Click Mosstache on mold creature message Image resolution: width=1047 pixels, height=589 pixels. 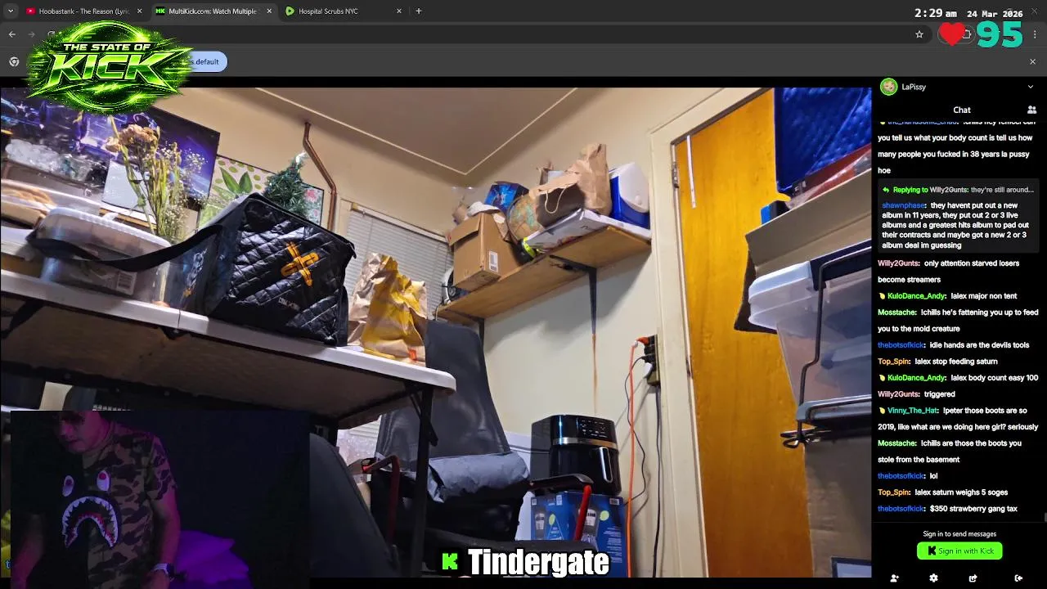click(x=896, y=312)
